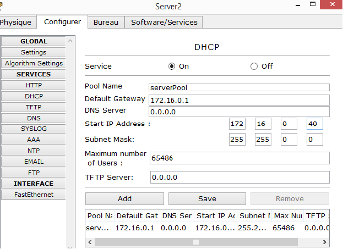Open FastEthernet interface settings

pyautogui.click(x=34, y=195)
